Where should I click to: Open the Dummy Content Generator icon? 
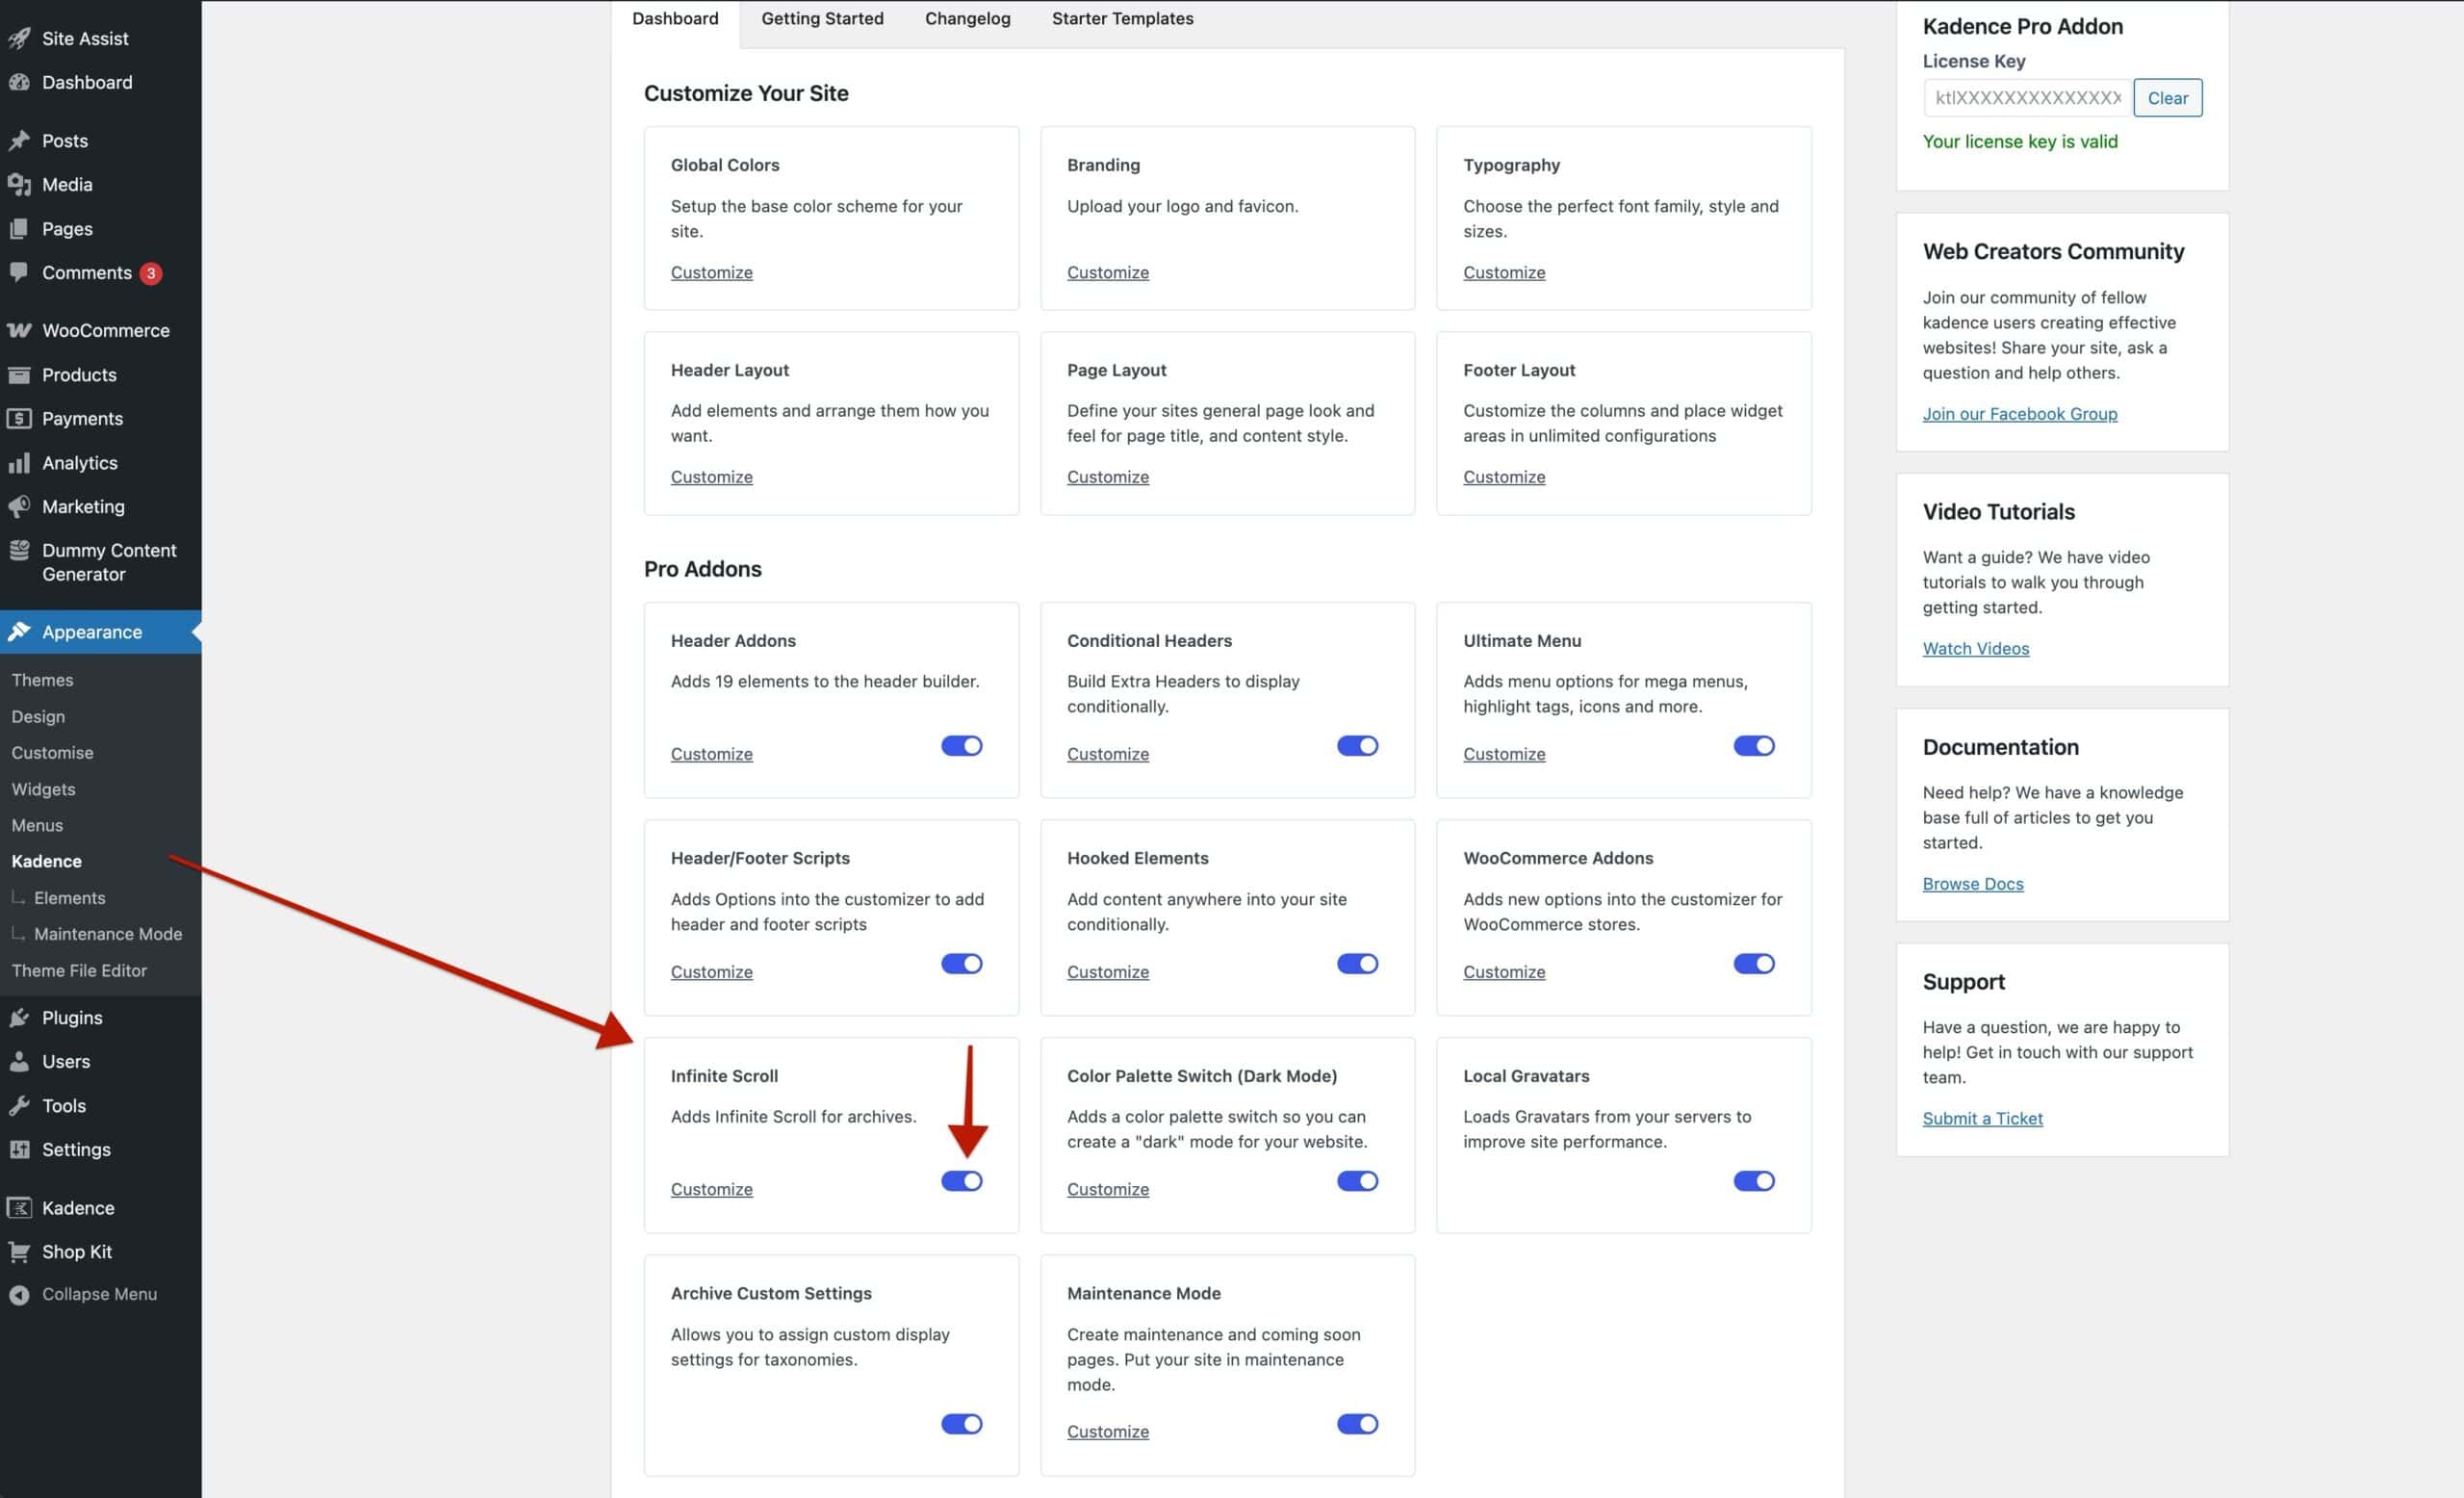coord(20,550)
